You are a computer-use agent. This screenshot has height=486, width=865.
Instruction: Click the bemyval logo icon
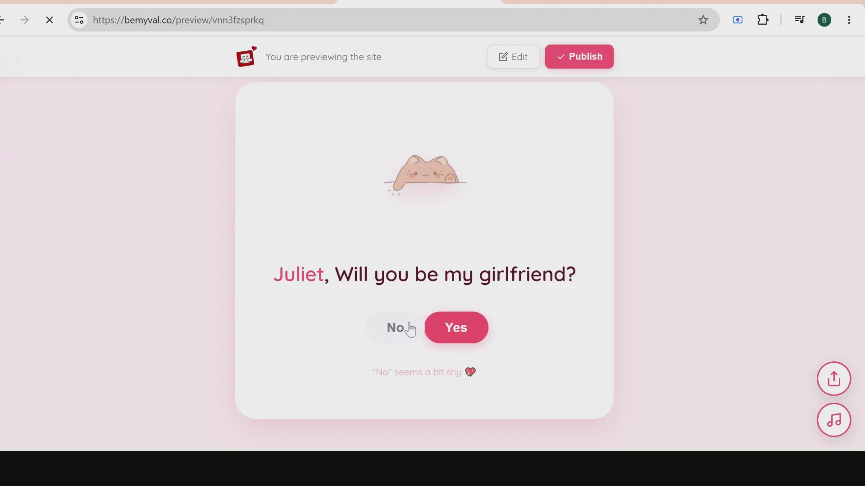(x=246, y=57)
